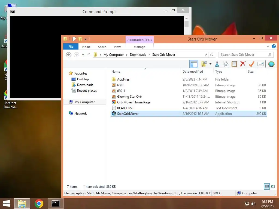The height and width of the screenshot is (209, 279).
Task: Open the folder options dropdown arrow
Action: click(210, 64)
